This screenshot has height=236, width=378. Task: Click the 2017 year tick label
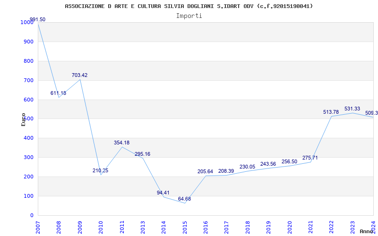pyautogui.click(x=227, y=227)
